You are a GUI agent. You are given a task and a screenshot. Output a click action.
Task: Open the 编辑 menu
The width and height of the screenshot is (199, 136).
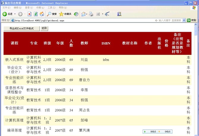[x=18, y=8]
